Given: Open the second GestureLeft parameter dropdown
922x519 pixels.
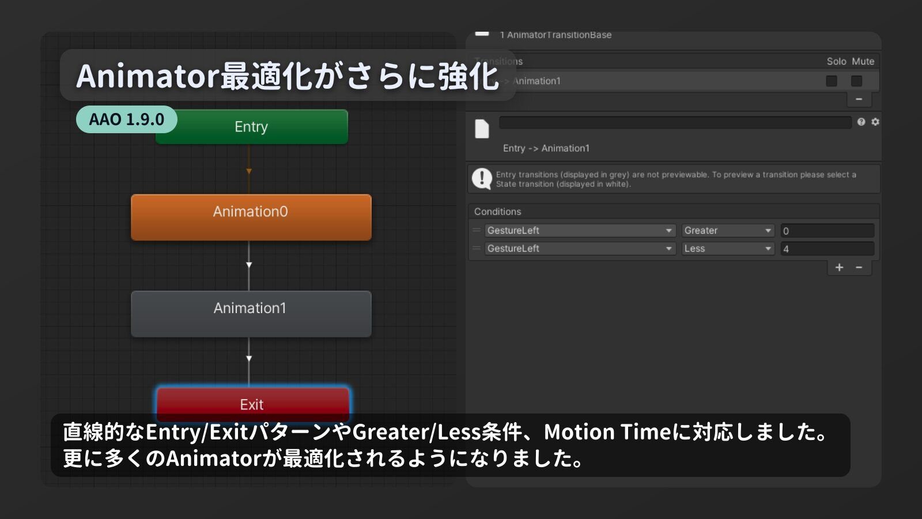Looking at the screenshot, I should (580, 249).
